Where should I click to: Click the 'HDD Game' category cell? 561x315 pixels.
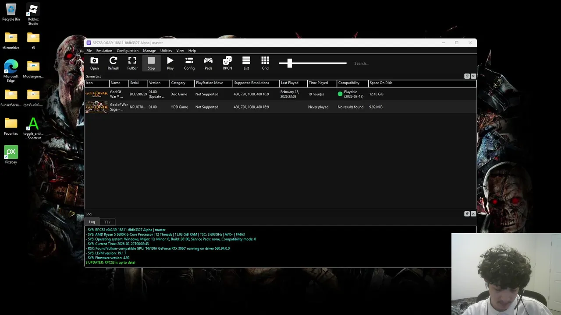pyautogui.click(x=179, y=107)
